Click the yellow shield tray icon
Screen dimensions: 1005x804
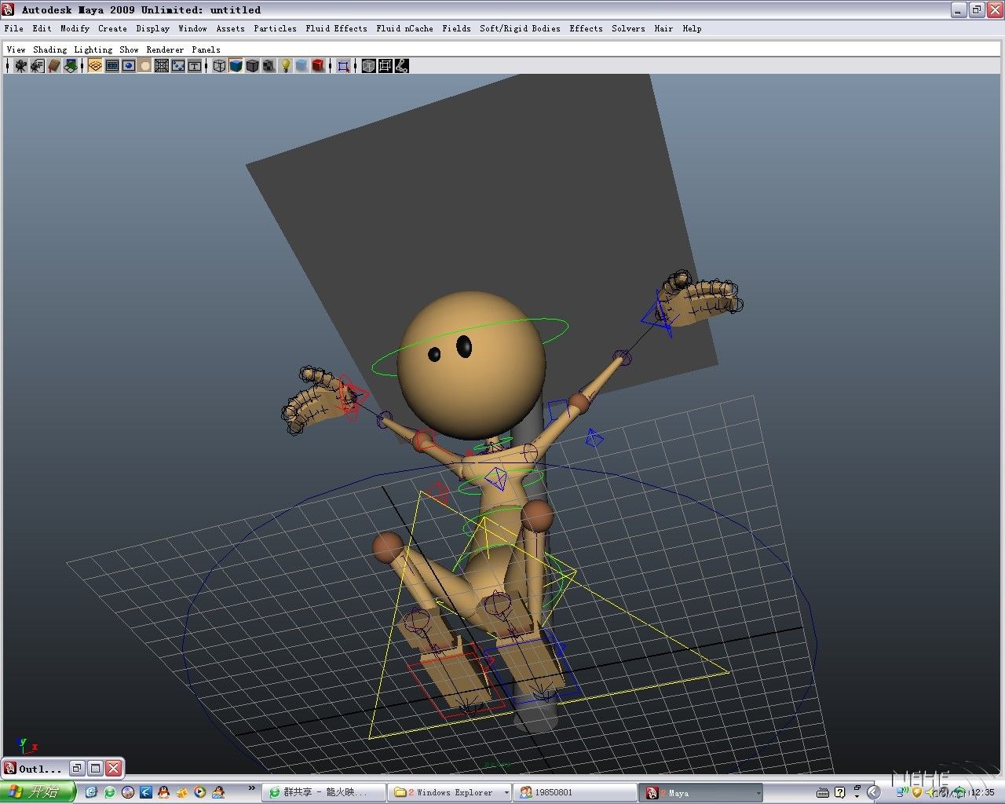tap(915, 792)
